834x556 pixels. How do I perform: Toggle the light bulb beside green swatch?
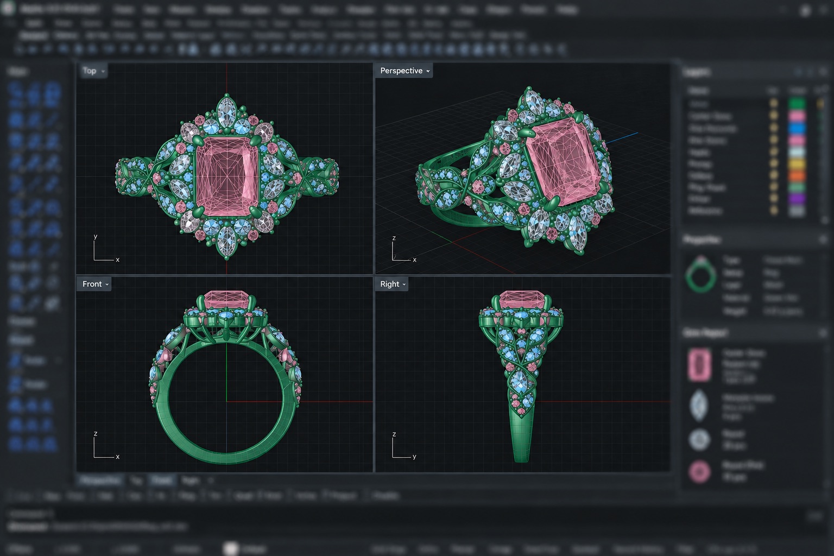click(774, 103)
